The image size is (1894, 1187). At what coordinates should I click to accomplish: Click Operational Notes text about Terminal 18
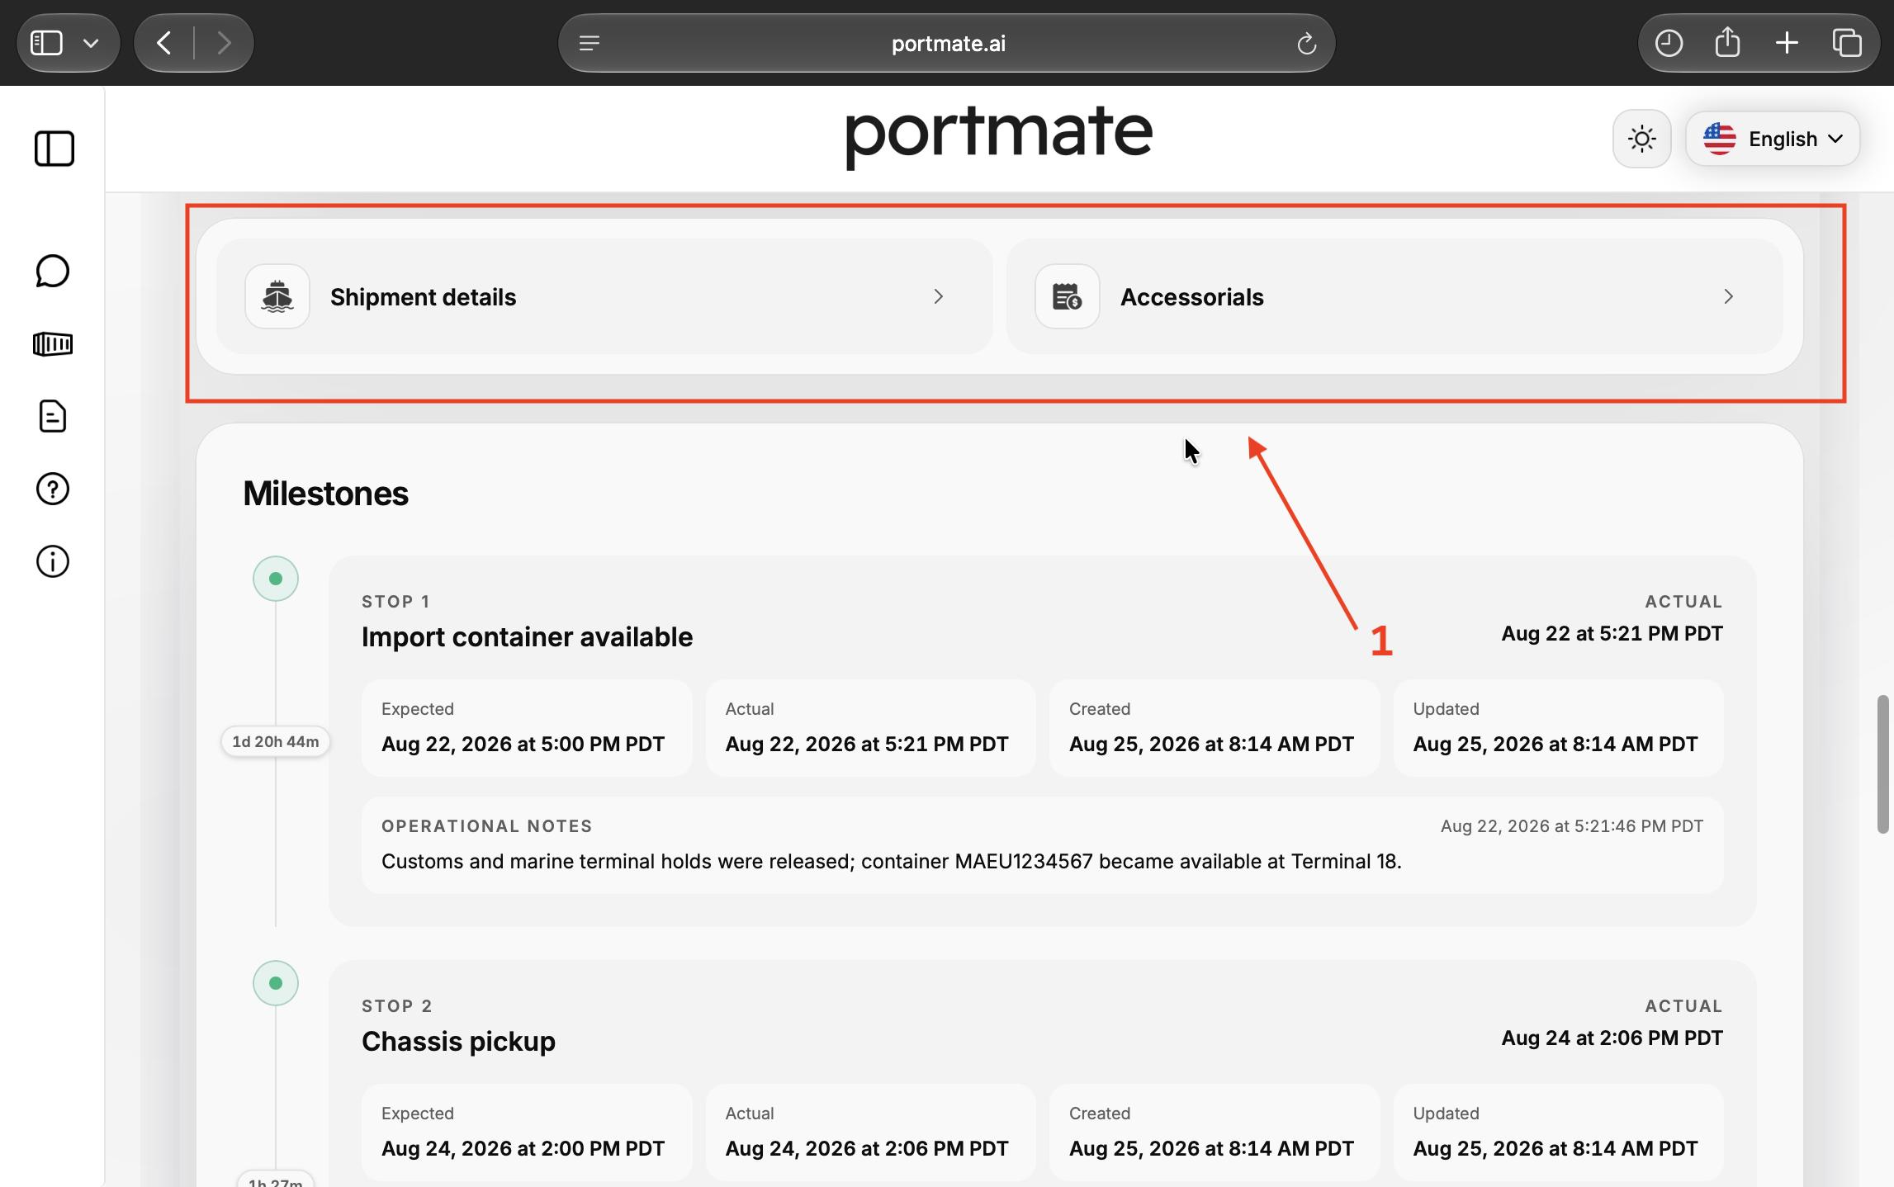(892, 861)
